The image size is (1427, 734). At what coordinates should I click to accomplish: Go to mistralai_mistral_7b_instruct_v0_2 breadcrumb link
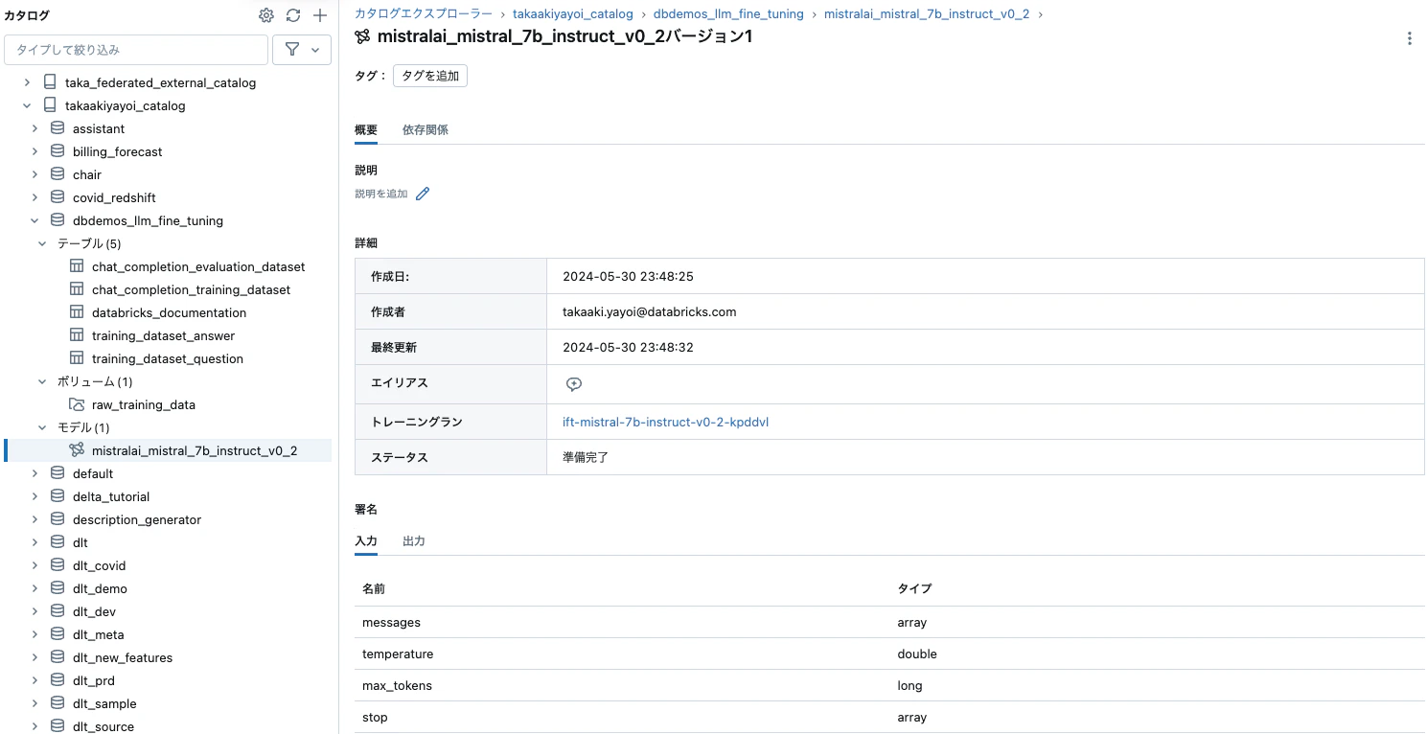tap(927, 14)
